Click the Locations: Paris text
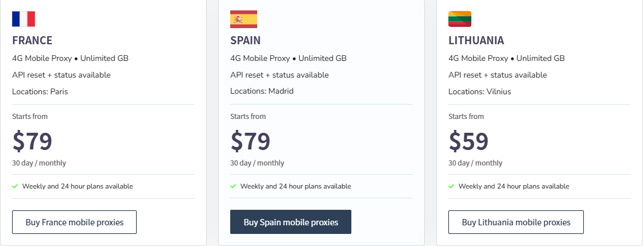 [x=40, y=91]
